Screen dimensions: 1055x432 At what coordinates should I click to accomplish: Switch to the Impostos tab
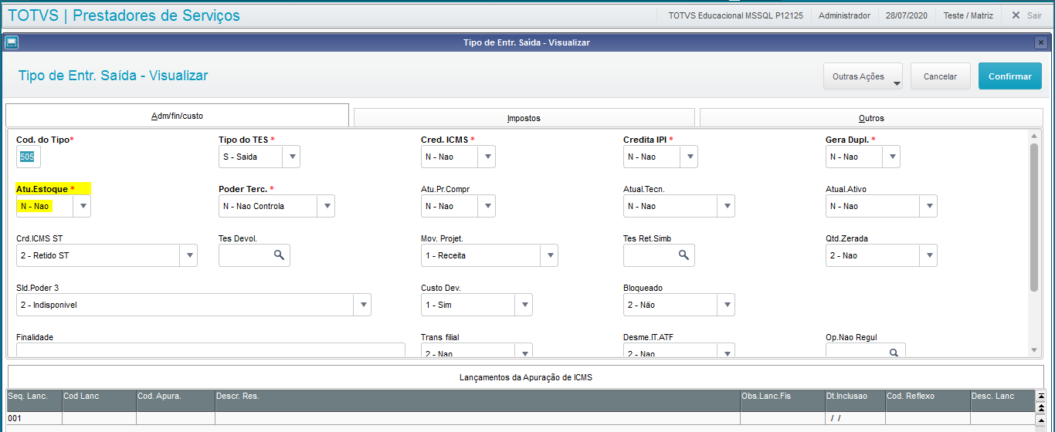tap(524, 118)
